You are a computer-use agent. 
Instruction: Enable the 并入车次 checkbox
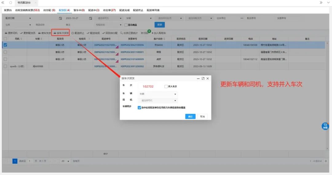click(x=166, y=87)
